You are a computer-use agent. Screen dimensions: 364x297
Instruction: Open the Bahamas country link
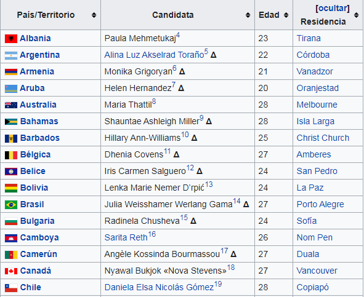[39, 122]
